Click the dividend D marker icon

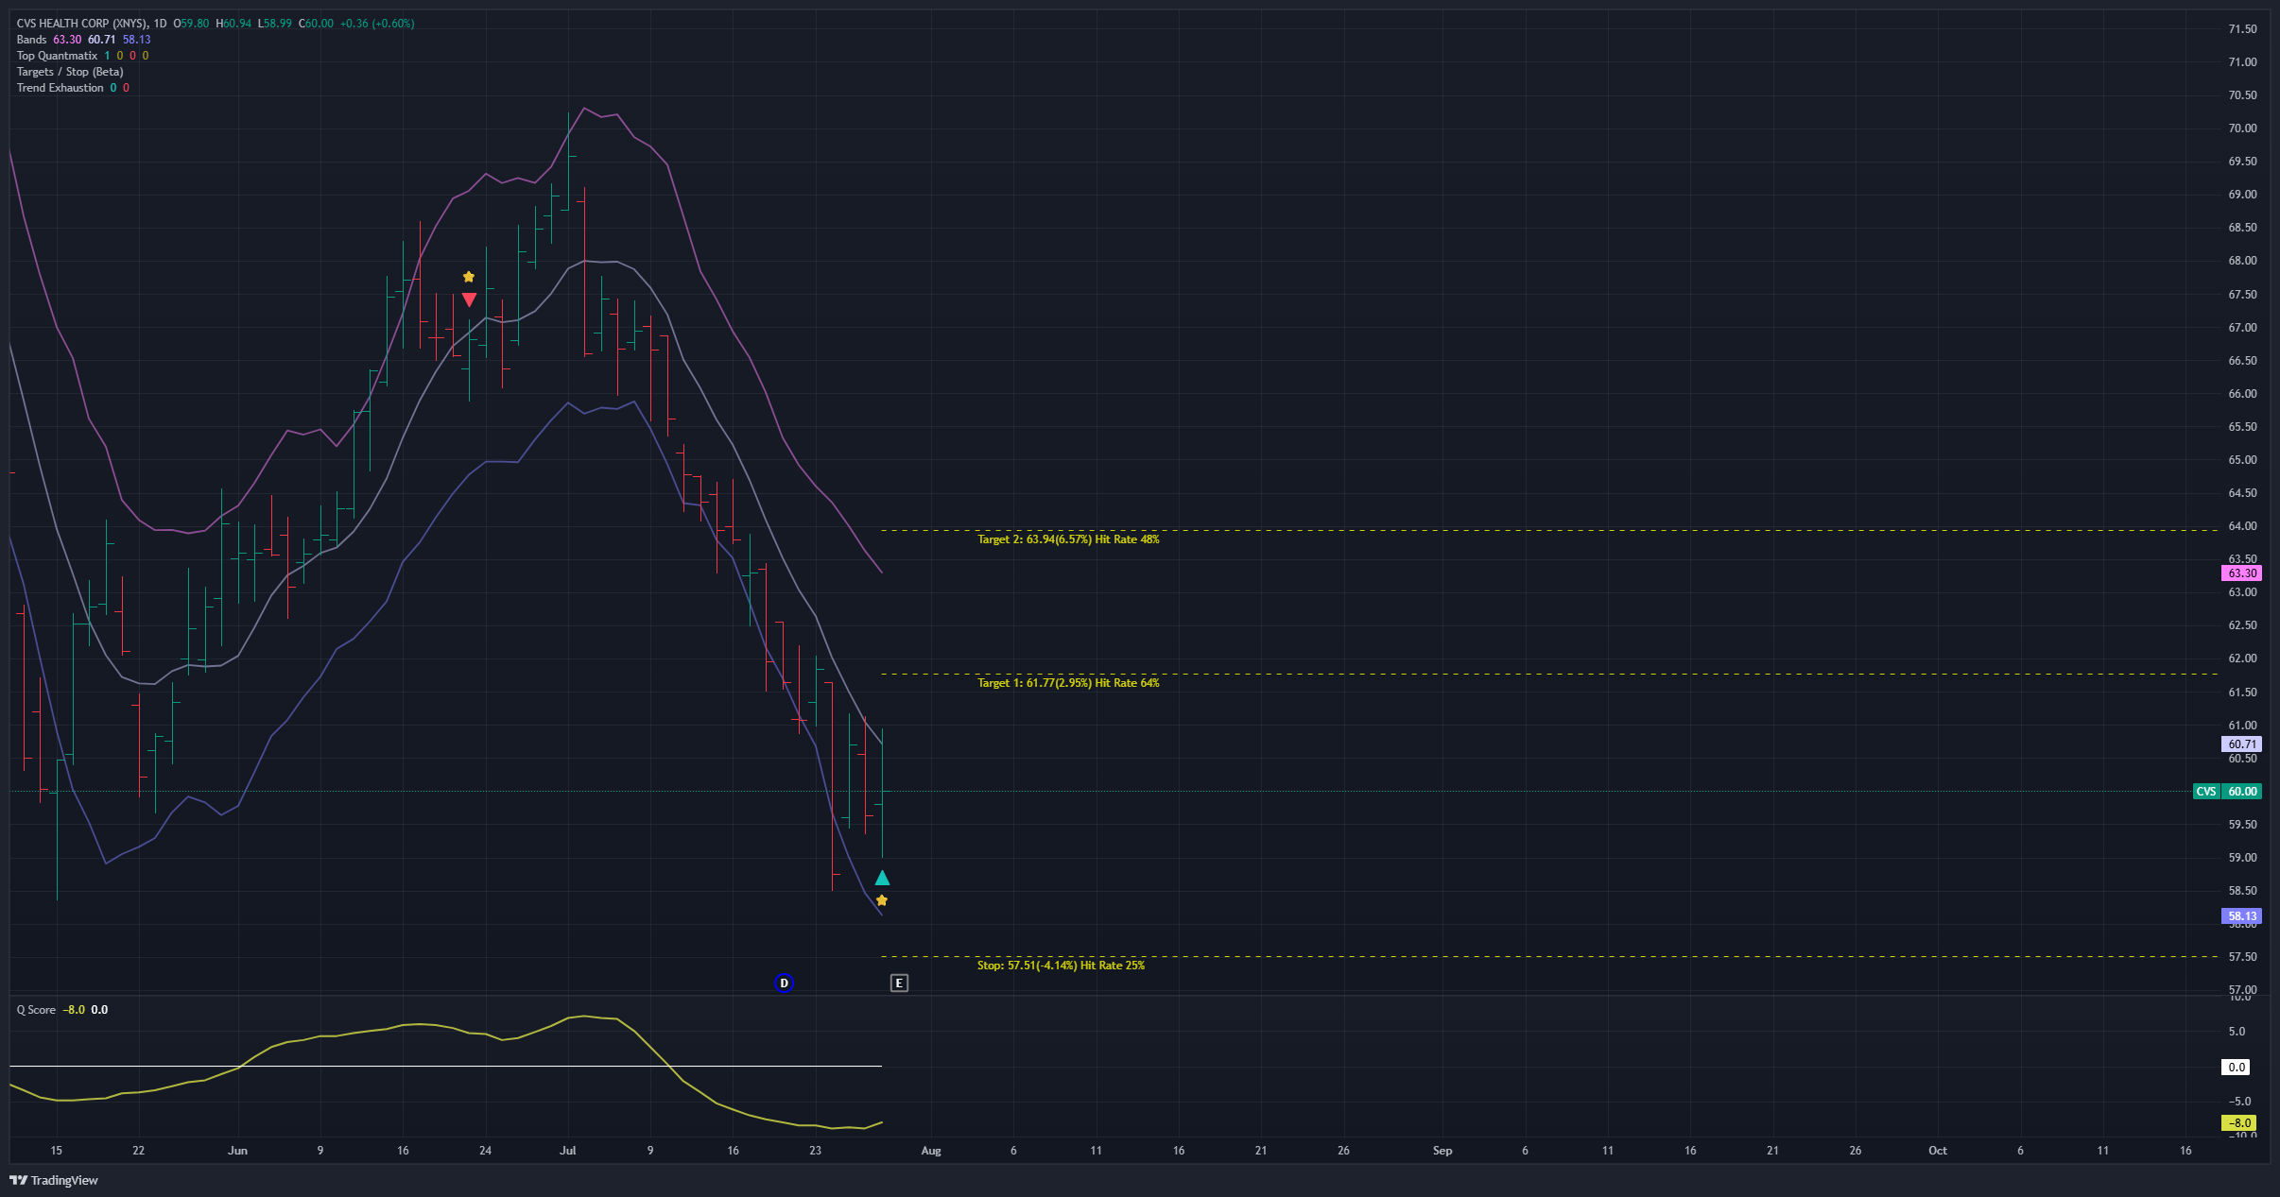(x=784, y=983)
